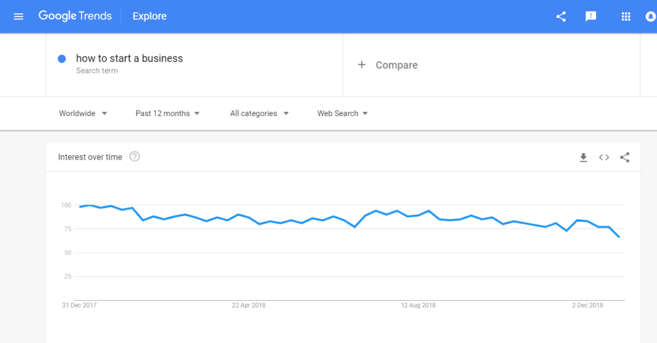Image resolution: width=657 pixels, height=343 pixels.
Task: Open the Web Search type dropdown
Action: [x=343, y=113]
